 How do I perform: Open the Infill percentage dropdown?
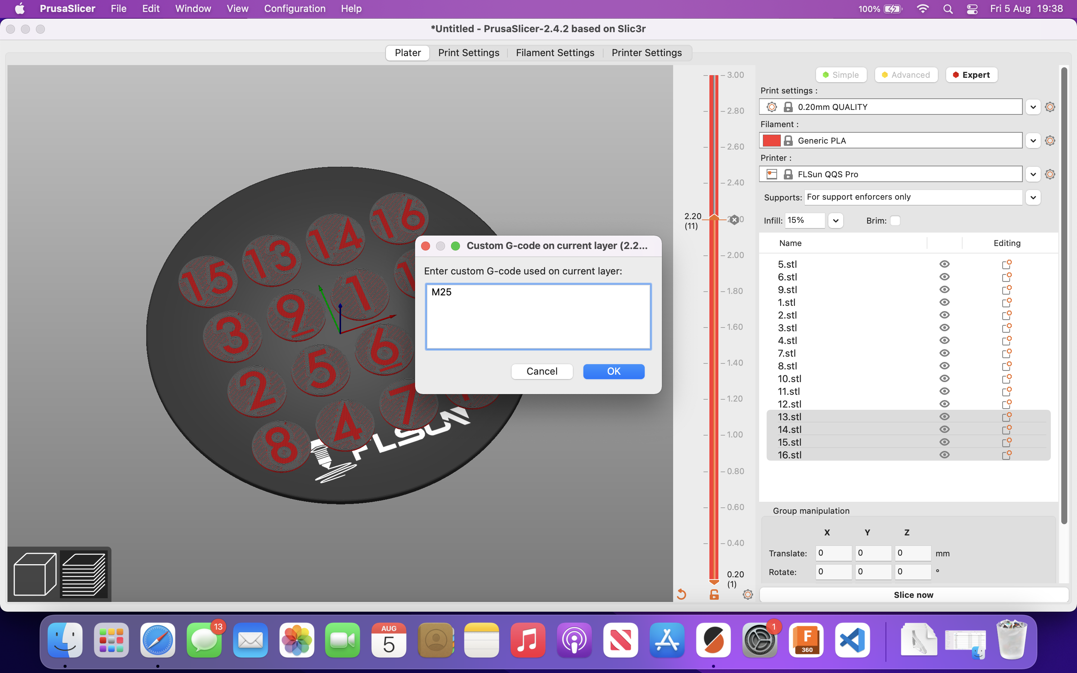[835, 221]
